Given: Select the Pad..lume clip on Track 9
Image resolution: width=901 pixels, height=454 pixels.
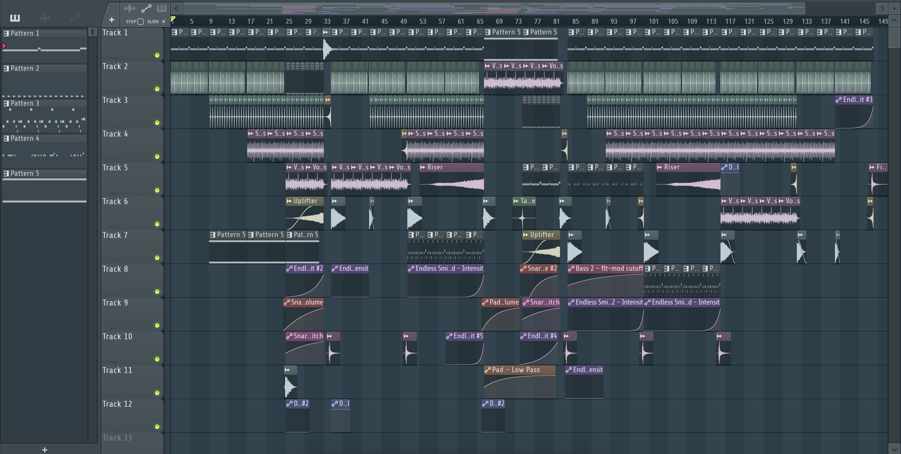Looking at the screenshot, I should [x=501, y=315].
